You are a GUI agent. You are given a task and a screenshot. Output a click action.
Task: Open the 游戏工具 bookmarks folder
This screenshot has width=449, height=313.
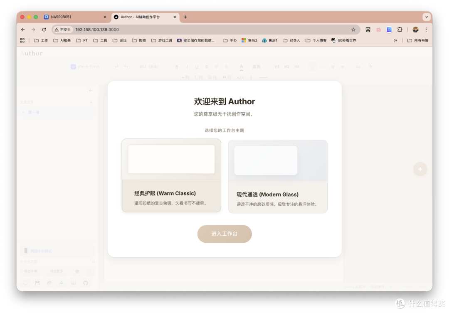162,40
